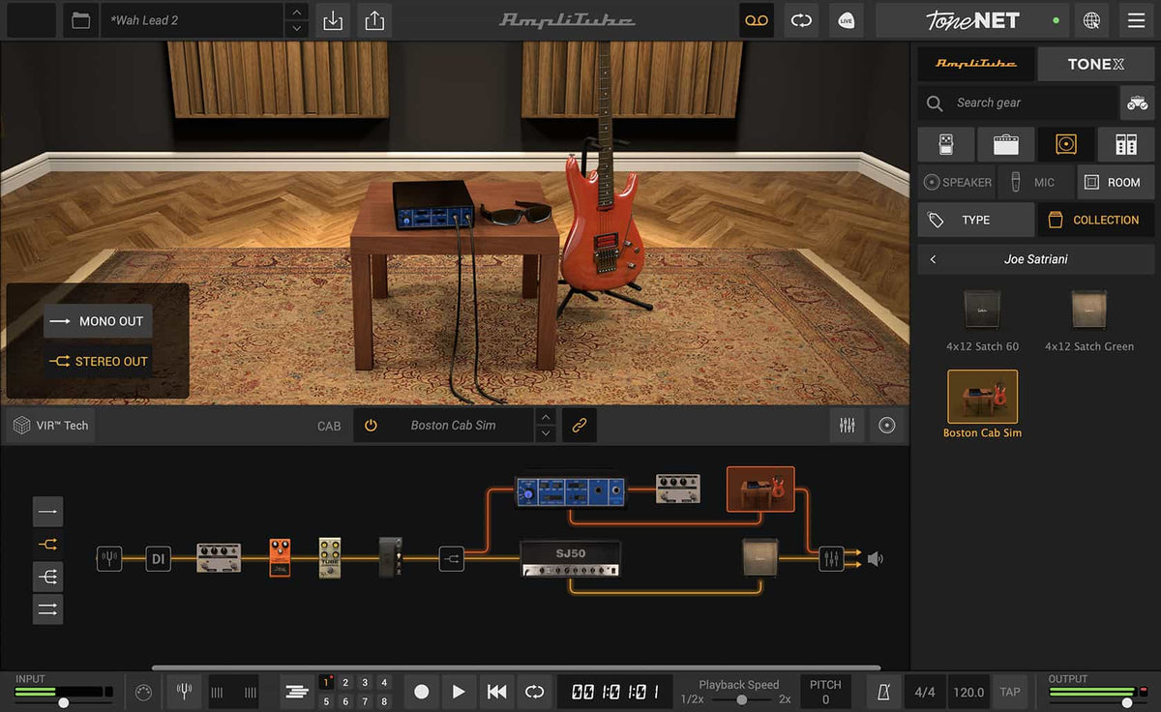Open the chain output mixer block
Viewport: 1161px width, 712px height.
point(831,558)
